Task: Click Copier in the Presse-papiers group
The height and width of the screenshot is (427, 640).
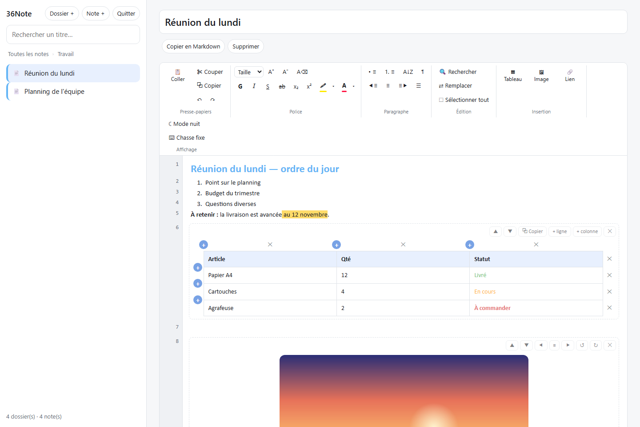Action: [x=209, y=85]
